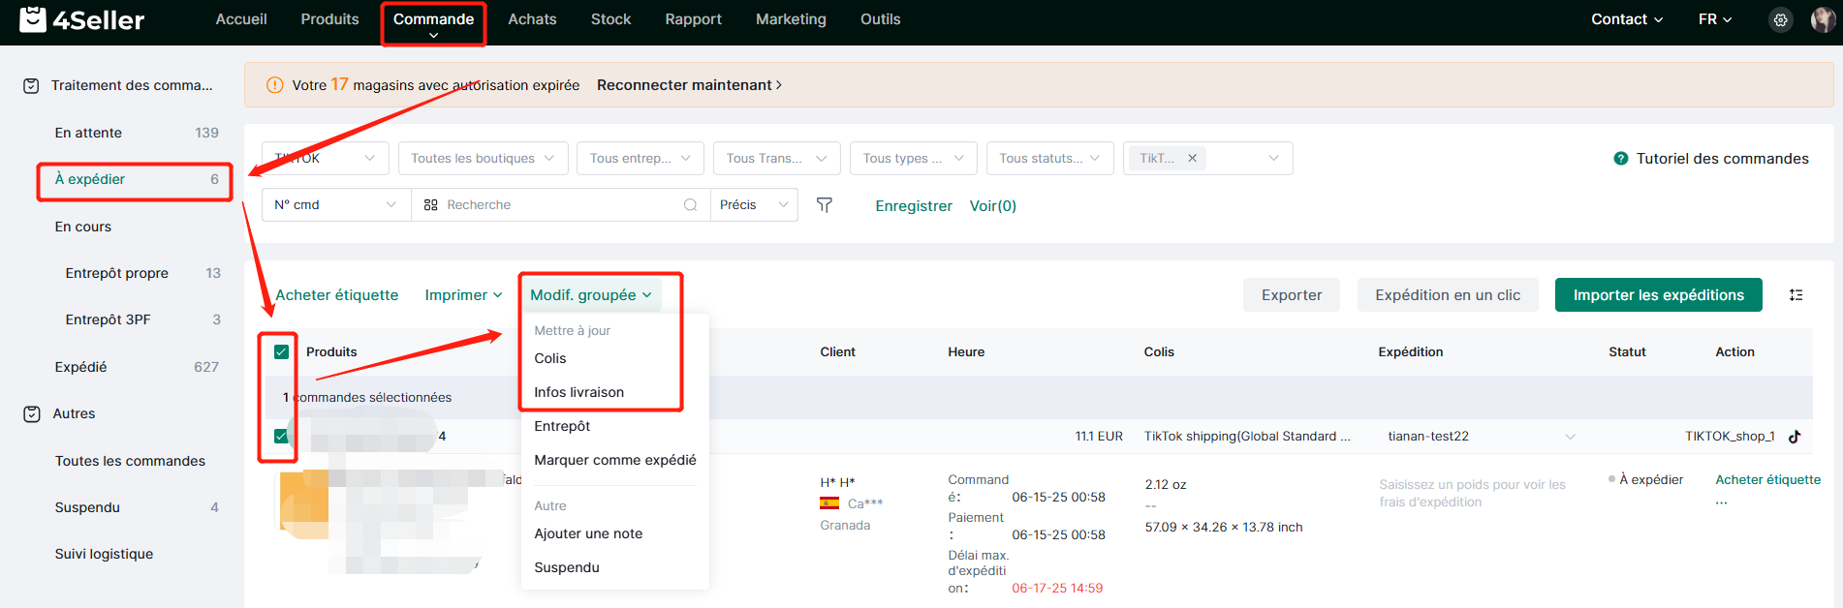Click Voir(0) saved filters link
Viewport: 1843px width, 608px height.
(993, 205)
